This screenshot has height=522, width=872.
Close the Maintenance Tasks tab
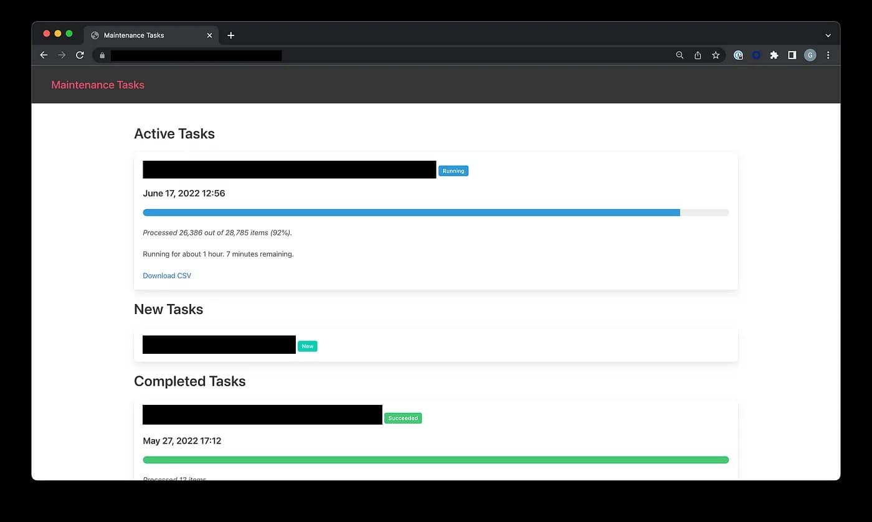pos(209,36)
